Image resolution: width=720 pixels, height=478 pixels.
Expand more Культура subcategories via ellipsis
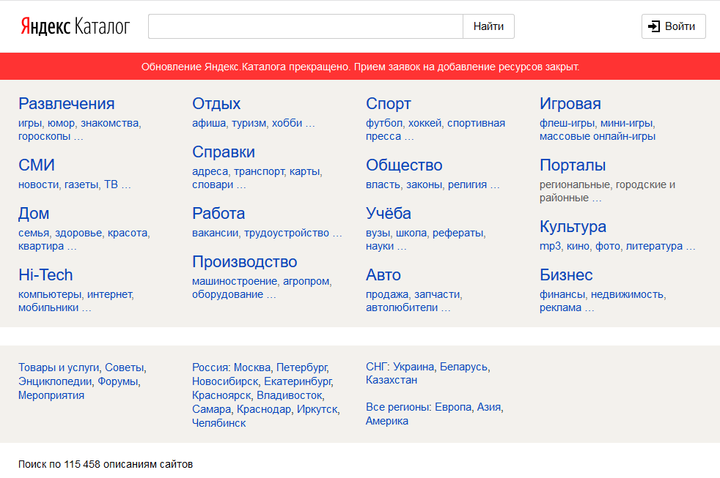pos(690,246)
